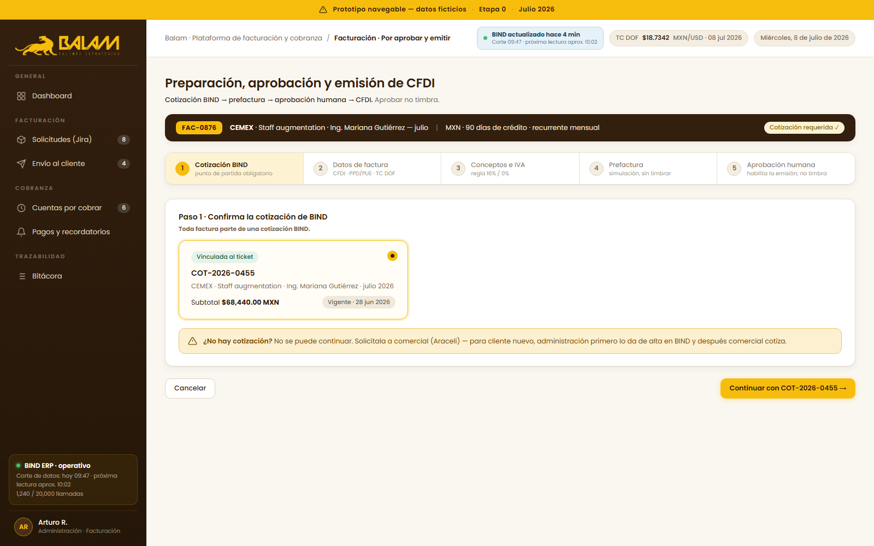Open Envío al cliente section

pos(73,164)
